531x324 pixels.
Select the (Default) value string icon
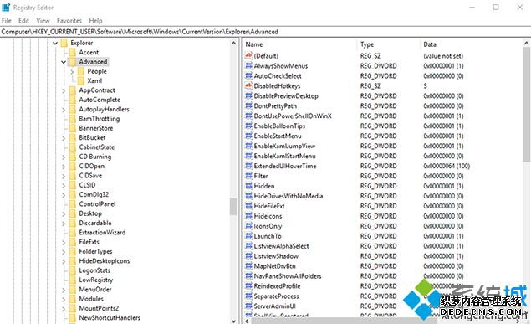tap(249, 55)
